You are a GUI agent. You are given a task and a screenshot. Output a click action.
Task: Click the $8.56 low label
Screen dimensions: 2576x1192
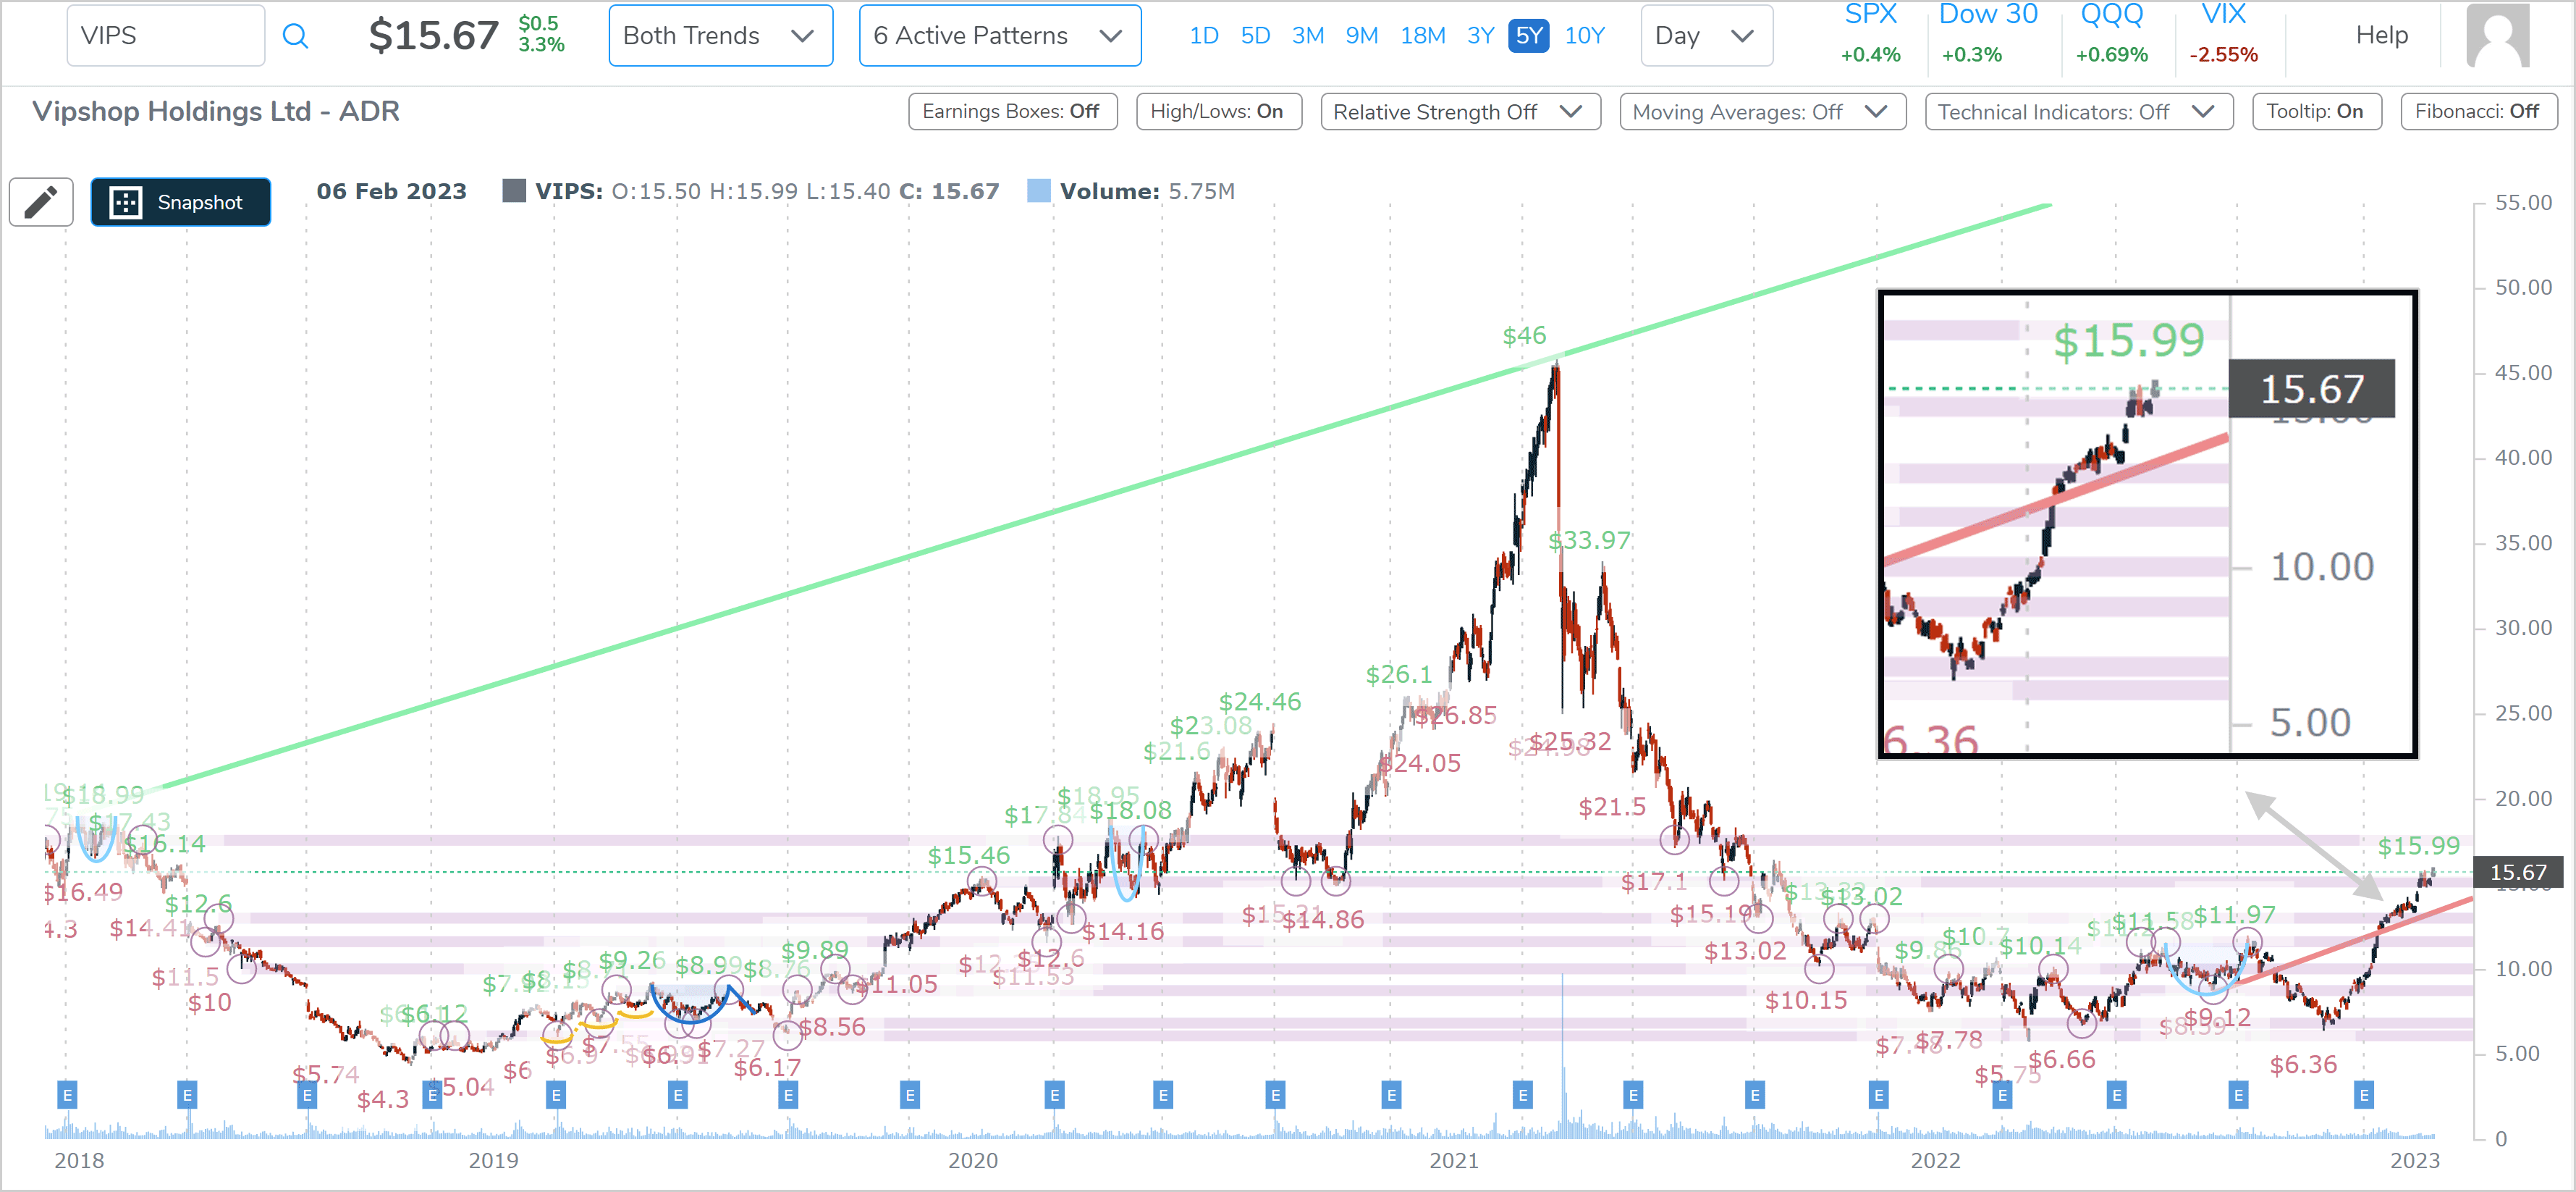coord(831,1027)
